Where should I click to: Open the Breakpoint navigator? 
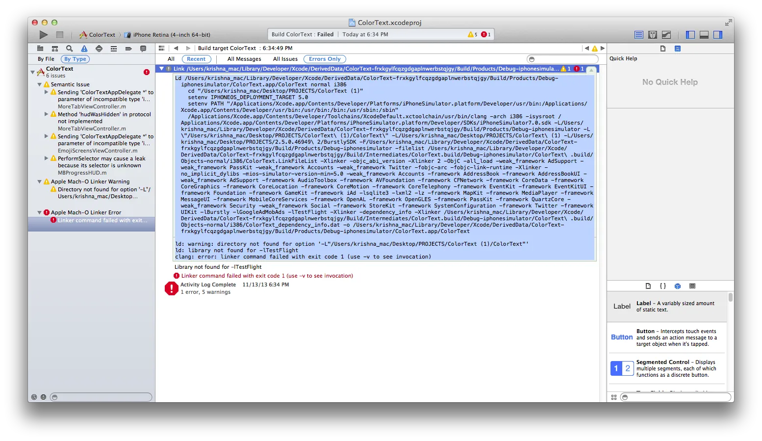click(x=128, y=49)
